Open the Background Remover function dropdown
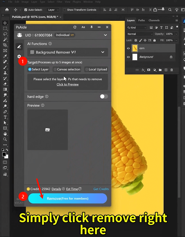Viewport: 185px width, 237px height. [68, 52]
